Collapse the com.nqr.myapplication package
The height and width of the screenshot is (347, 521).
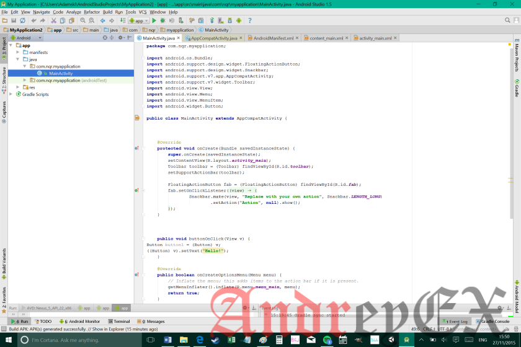(x=25, y=66)
